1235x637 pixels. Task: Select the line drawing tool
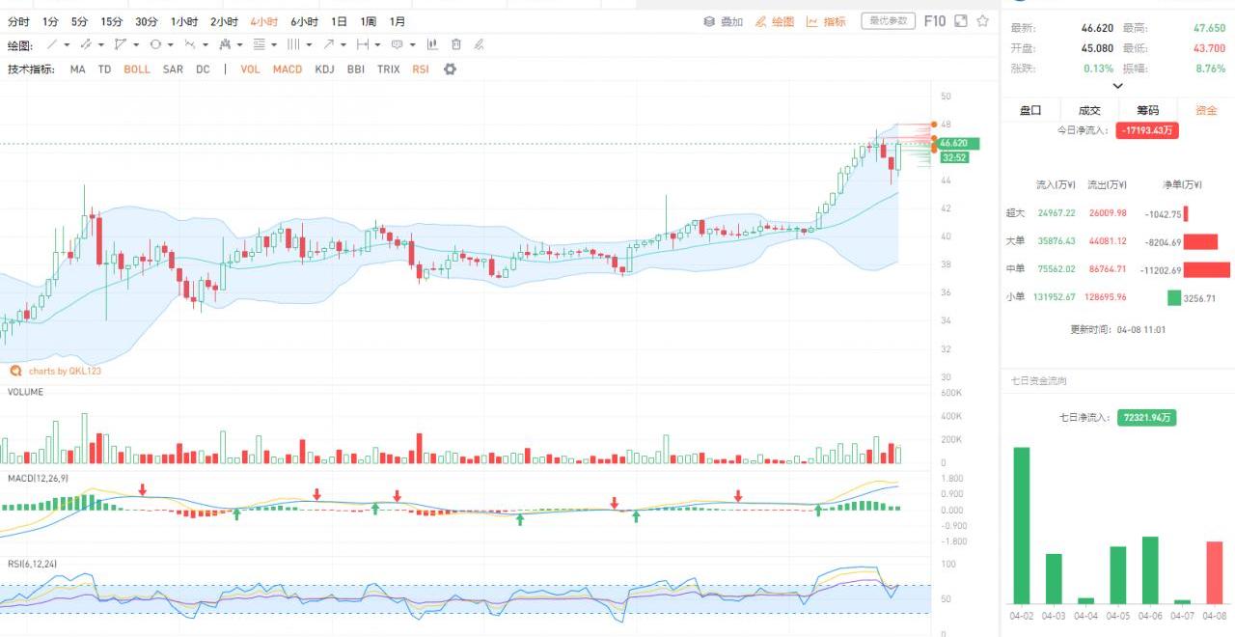pyautogui.click(x=52, y=44)
